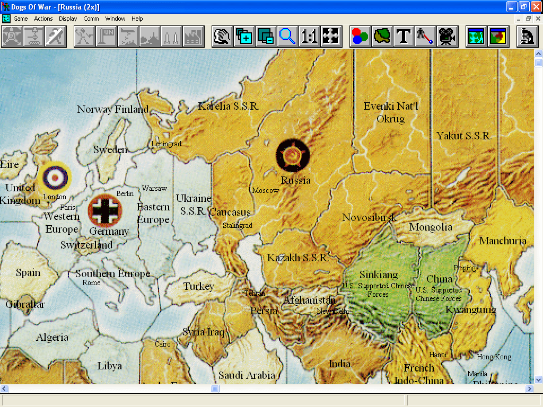The width and height of the screenshot is (543, 407).
Task: Restore the inner Russia map window
Action: [x=528, y=19]
